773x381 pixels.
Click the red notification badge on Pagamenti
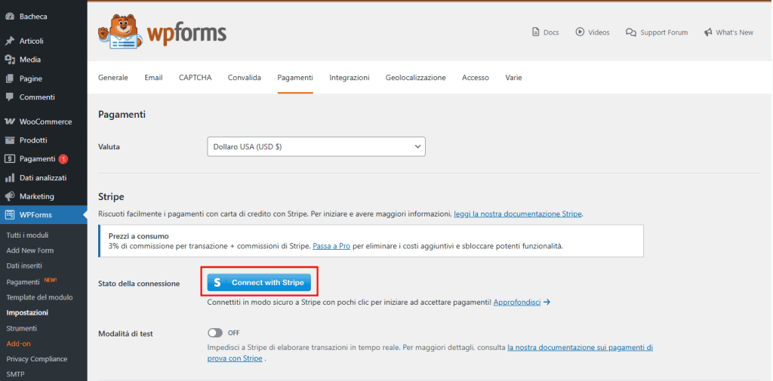click(x=63, y=159)
